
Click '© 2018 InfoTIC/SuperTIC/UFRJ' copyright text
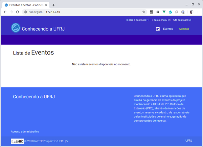[x=44, y=141]
